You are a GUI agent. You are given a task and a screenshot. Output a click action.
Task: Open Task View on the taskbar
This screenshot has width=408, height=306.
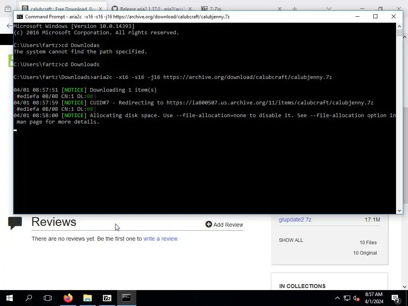coord(48,298)
